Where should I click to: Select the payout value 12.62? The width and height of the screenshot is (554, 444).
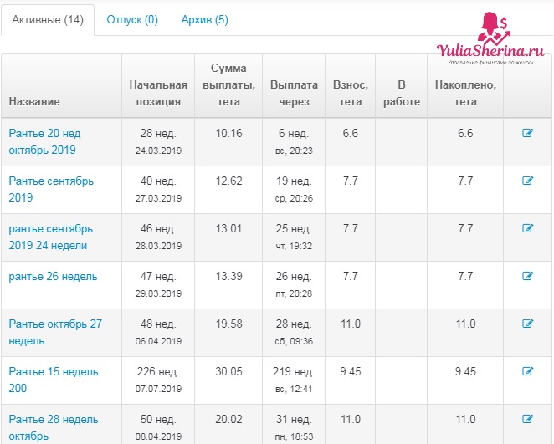(x=229, y=181)
